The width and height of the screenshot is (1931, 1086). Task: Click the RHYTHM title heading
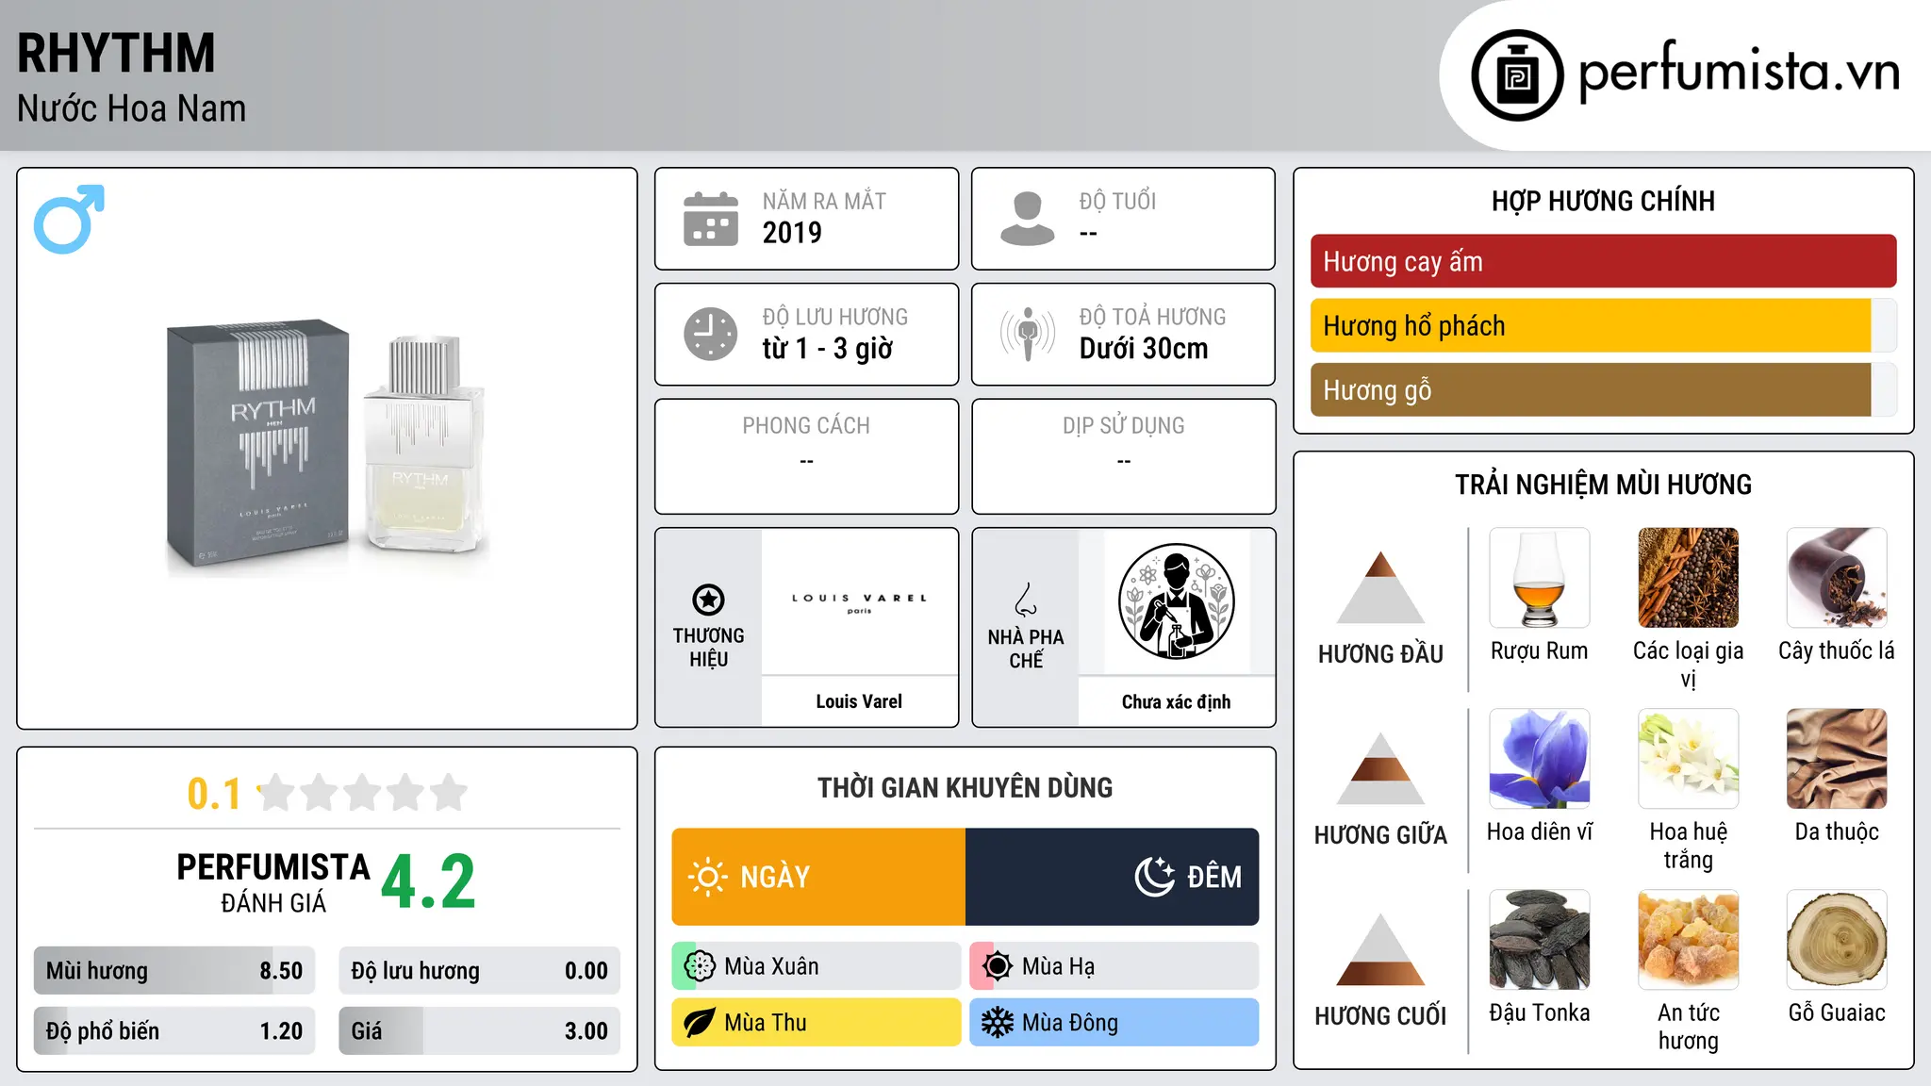coord(116,53)
